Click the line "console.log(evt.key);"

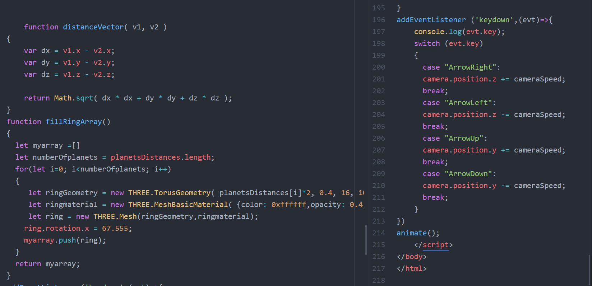click(x=459, y=32)
